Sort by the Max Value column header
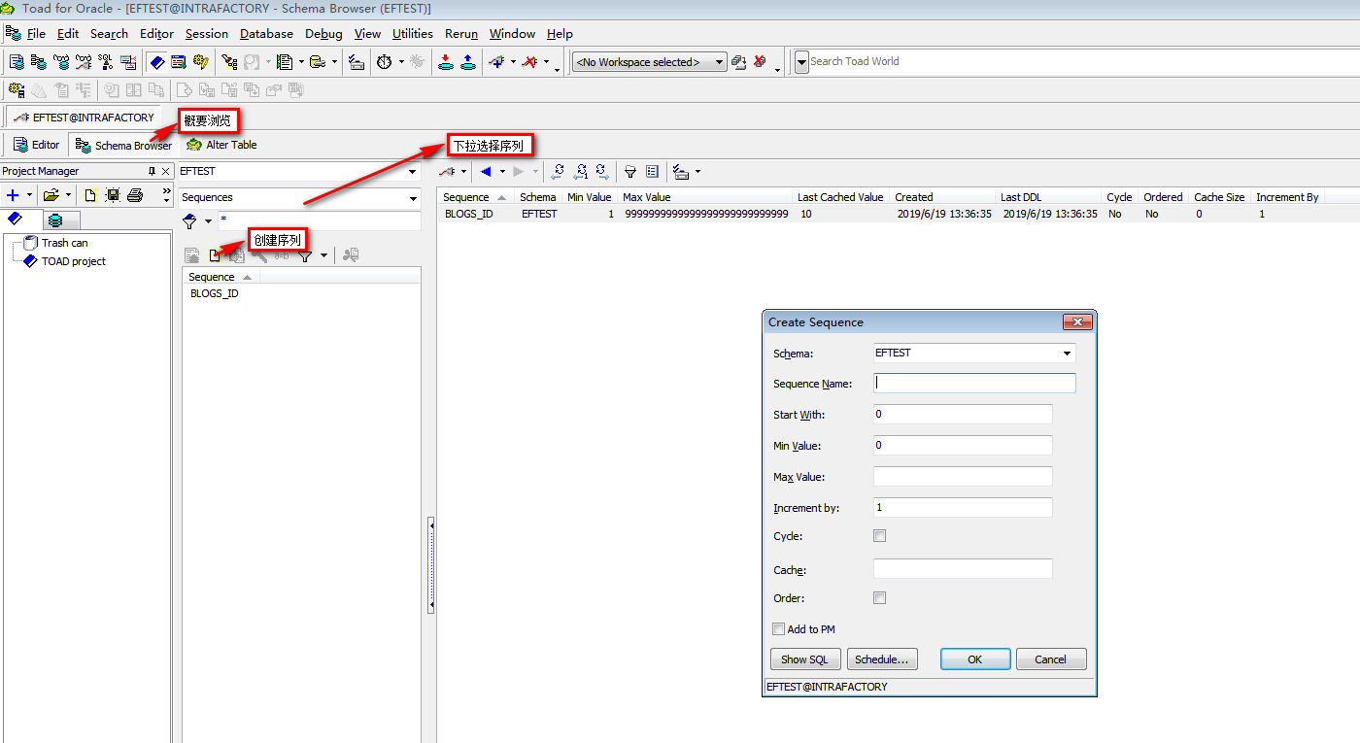The height and width of the screenshot is (743, 1360). (x=704, y=197)
